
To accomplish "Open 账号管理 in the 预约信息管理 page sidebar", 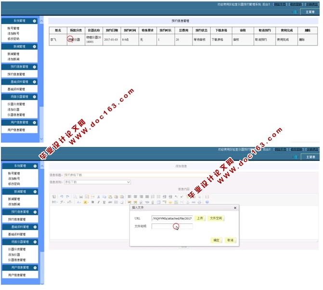I will click(13, 28).
